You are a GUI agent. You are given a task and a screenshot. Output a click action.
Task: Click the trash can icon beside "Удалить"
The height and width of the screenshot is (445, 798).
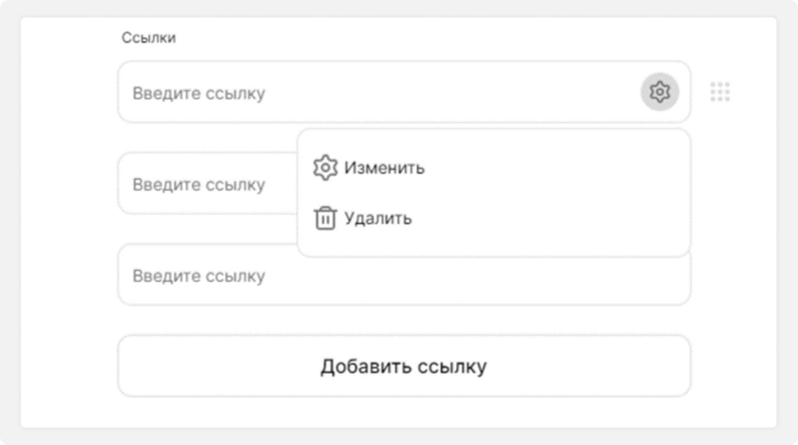pyautogui.click(x=325, y=218)
